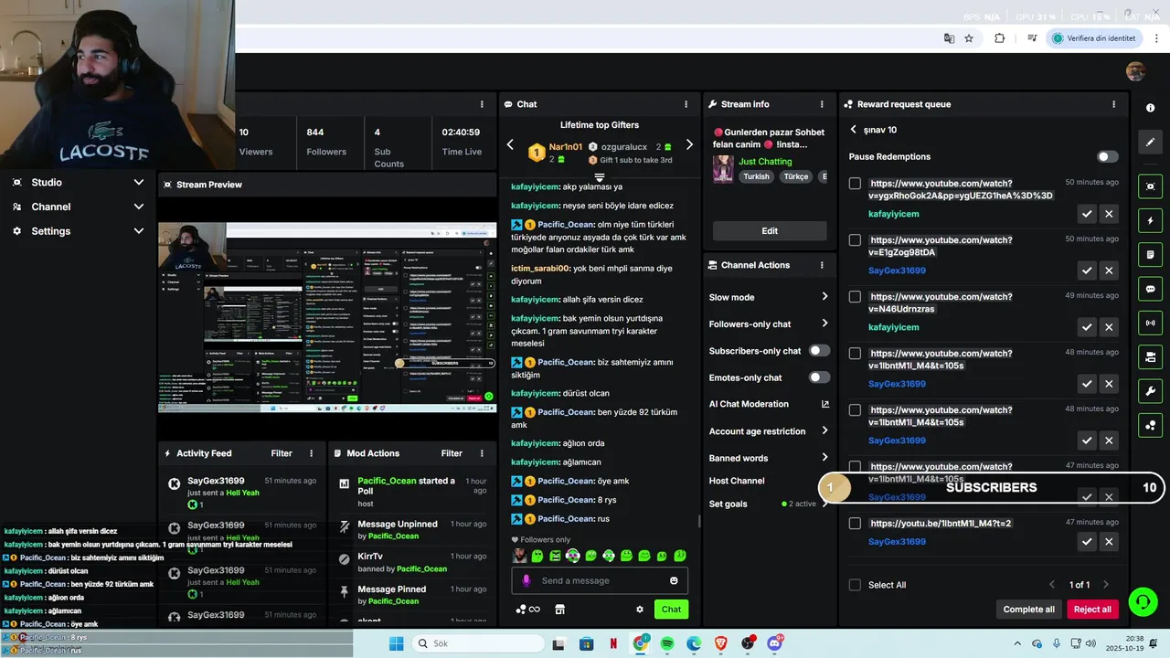Open Chat panel three-dot menu
1170x658 pixels.
coord(686,104)
